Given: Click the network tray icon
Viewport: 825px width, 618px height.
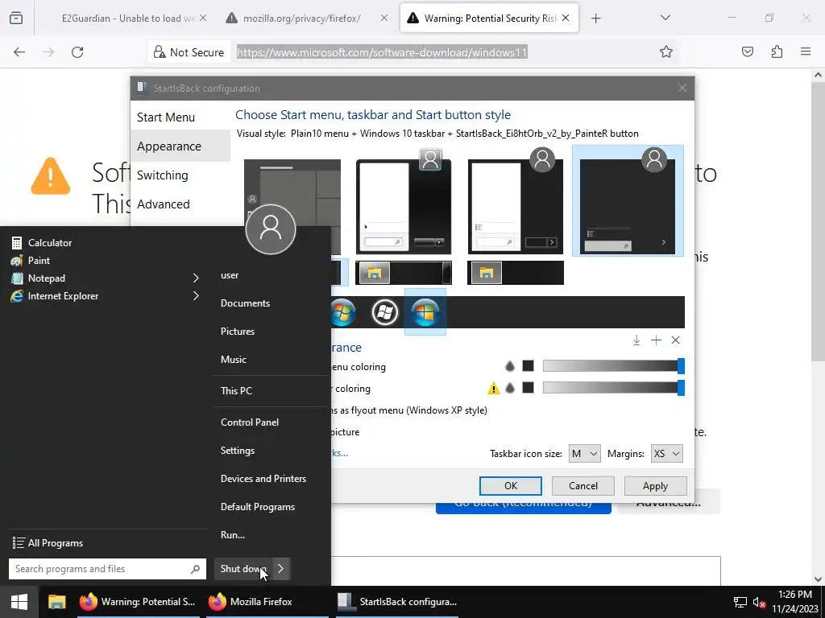Looking at the screenshot, I should point(740,602).
